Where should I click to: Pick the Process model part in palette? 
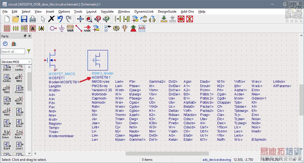click(x=19, y=89)
